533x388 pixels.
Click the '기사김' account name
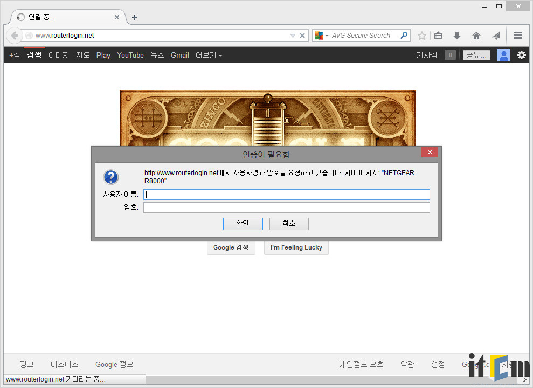[x=427, y=55]
